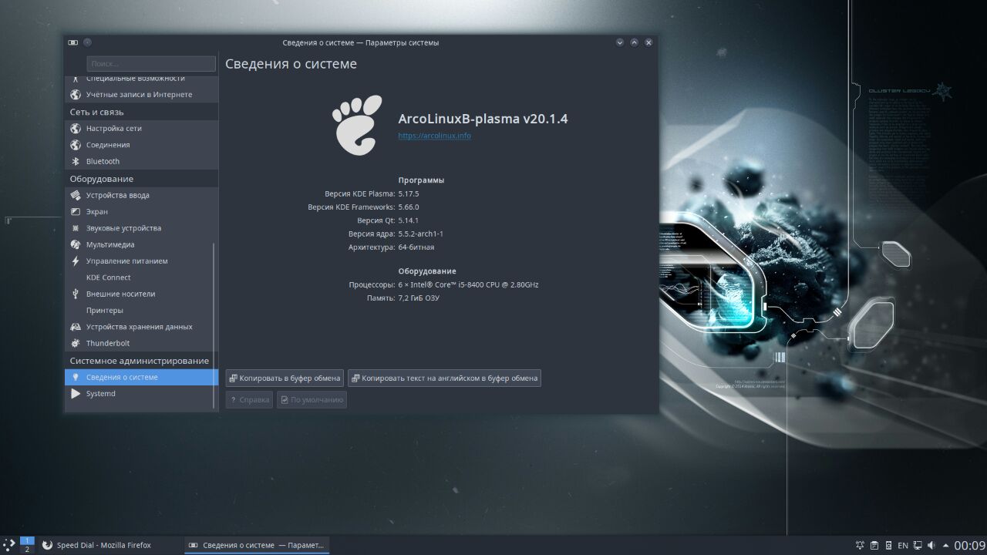987x555 pixels.
Task: Click Копировать в буфер обмена button
Action: [285, 378]
